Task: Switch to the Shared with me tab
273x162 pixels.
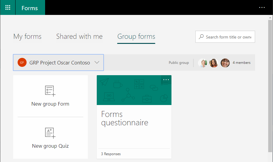Action: (x=79, y=37)
